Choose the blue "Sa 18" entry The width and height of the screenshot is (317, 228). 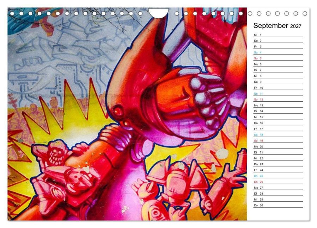[278, 134]
